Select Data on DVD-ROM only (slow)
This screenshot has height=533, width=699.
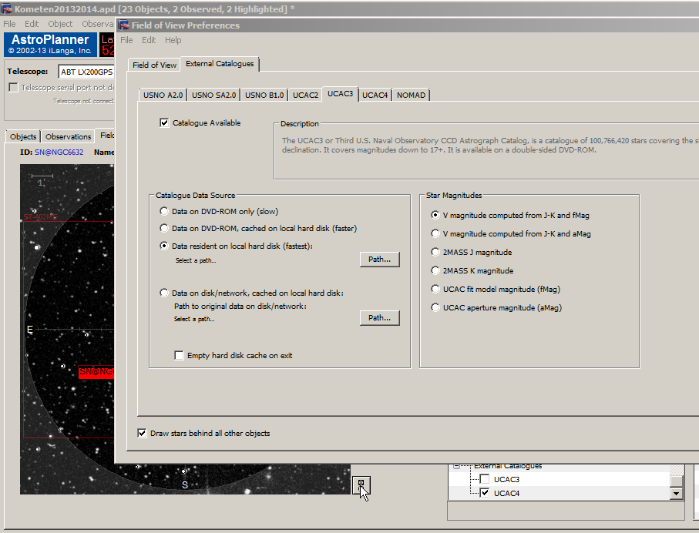(164, 211)
